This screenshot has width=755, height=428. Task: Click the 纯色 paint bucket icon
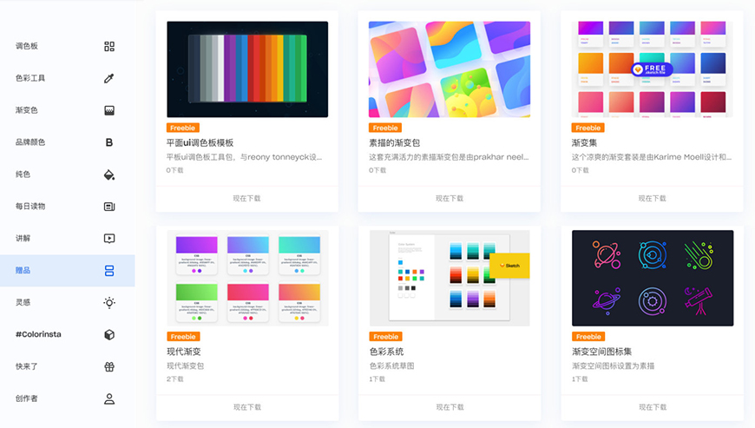pyautogui.click(x=109, y=174)
